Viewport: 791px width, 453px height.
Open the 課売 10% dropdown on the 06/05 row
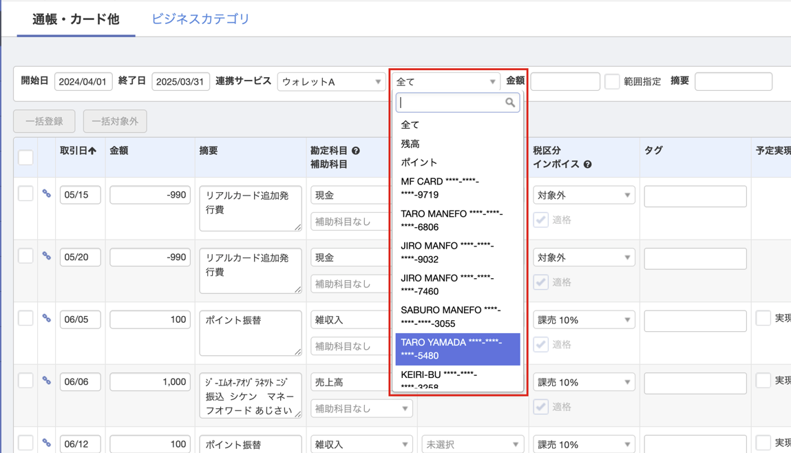(583, 320)
